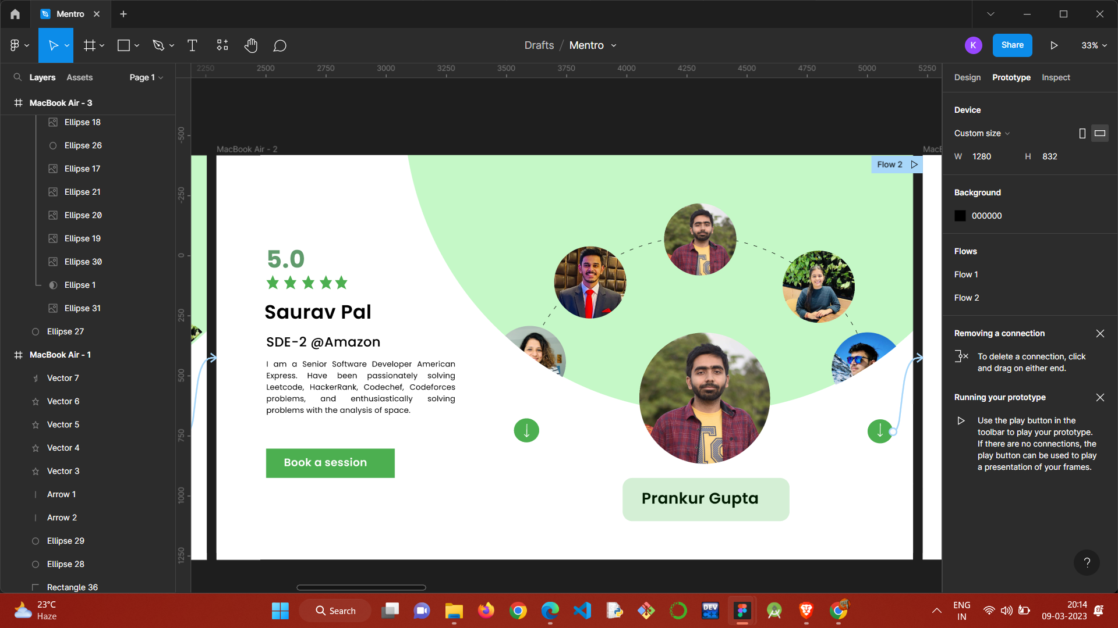
Task: Select the Hand tool
Action: (x=251, y=45)
